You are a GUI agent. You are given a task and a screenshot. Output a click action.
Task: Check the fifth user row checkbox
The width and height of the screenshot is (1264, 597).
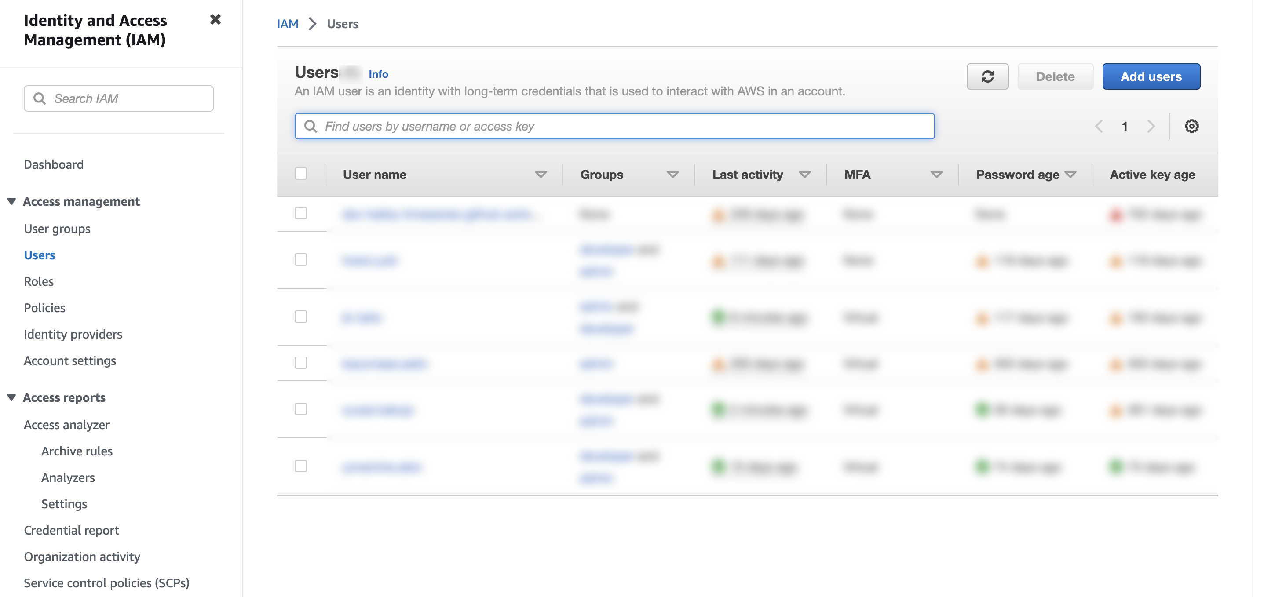[x=301, y=409]
